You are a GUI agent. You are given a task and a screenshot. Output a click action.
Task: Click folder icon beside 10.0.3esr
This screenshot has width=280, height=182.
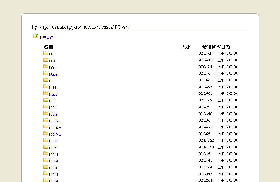tap(46, 120)
